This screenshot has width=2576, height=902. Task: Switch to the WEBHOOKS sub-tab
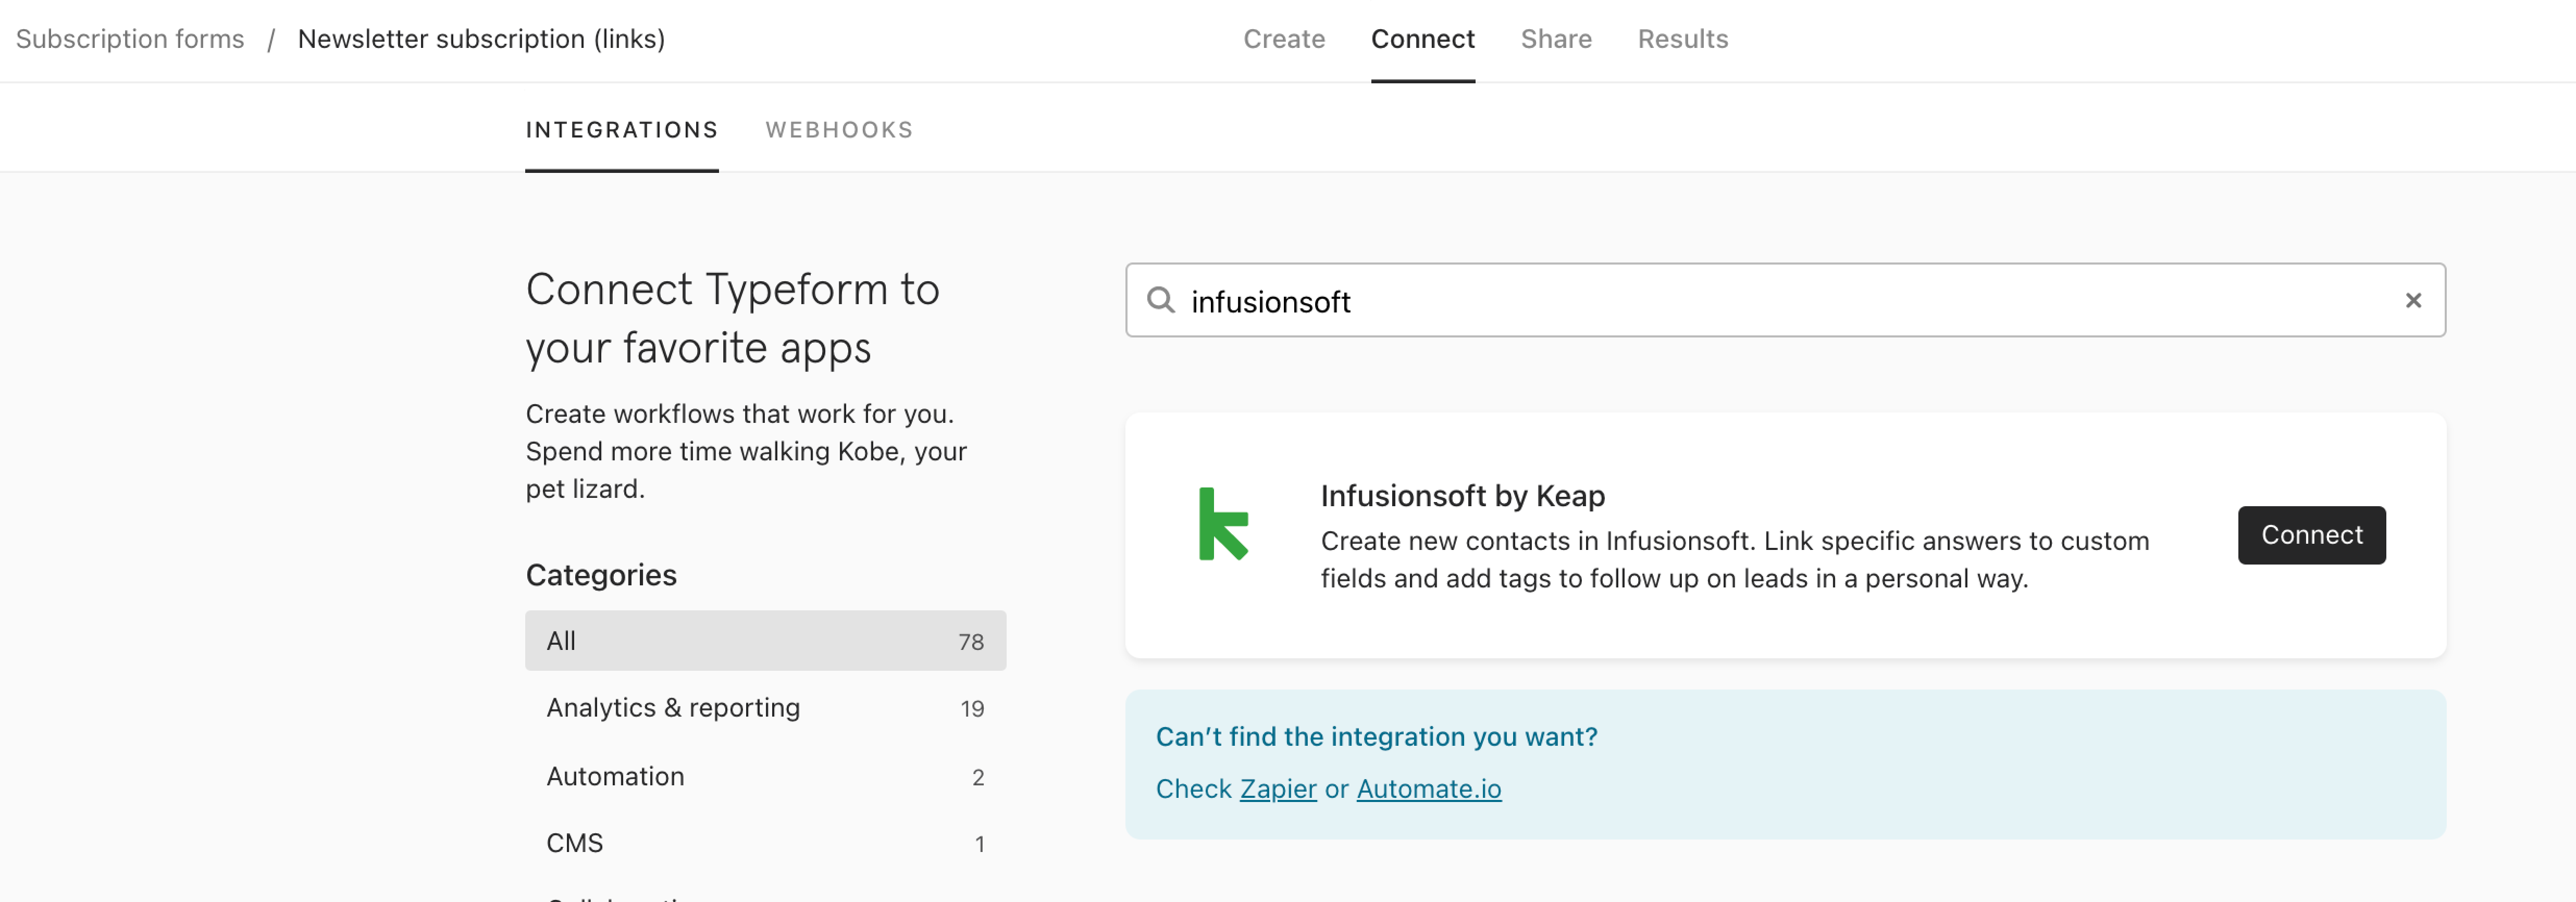pyautogui.click(x=839, y=130)
